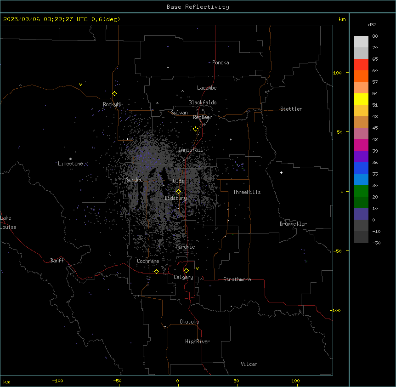Select the orange 60-57 dBZ legend color
396x387 pixels.
361,76
